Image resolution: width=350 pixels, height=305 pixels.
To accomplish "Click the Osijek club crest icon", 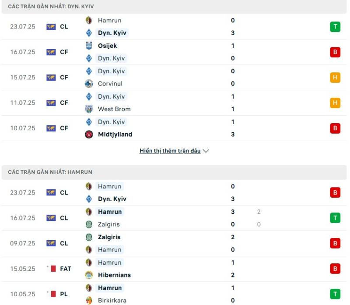I will tap(89, 46).
